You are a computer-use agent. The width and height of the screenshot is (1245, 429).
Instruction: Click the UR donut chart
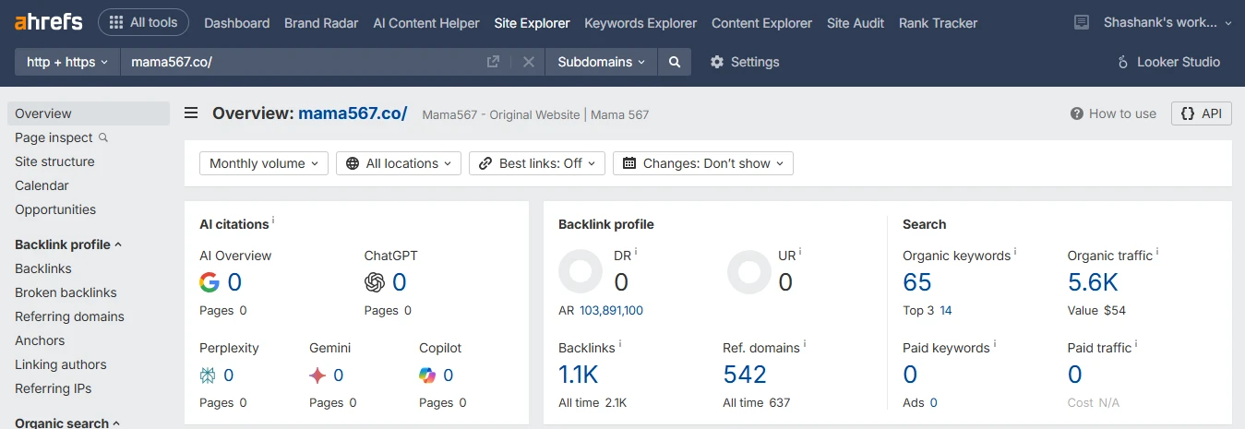click(x=749, y=272)
